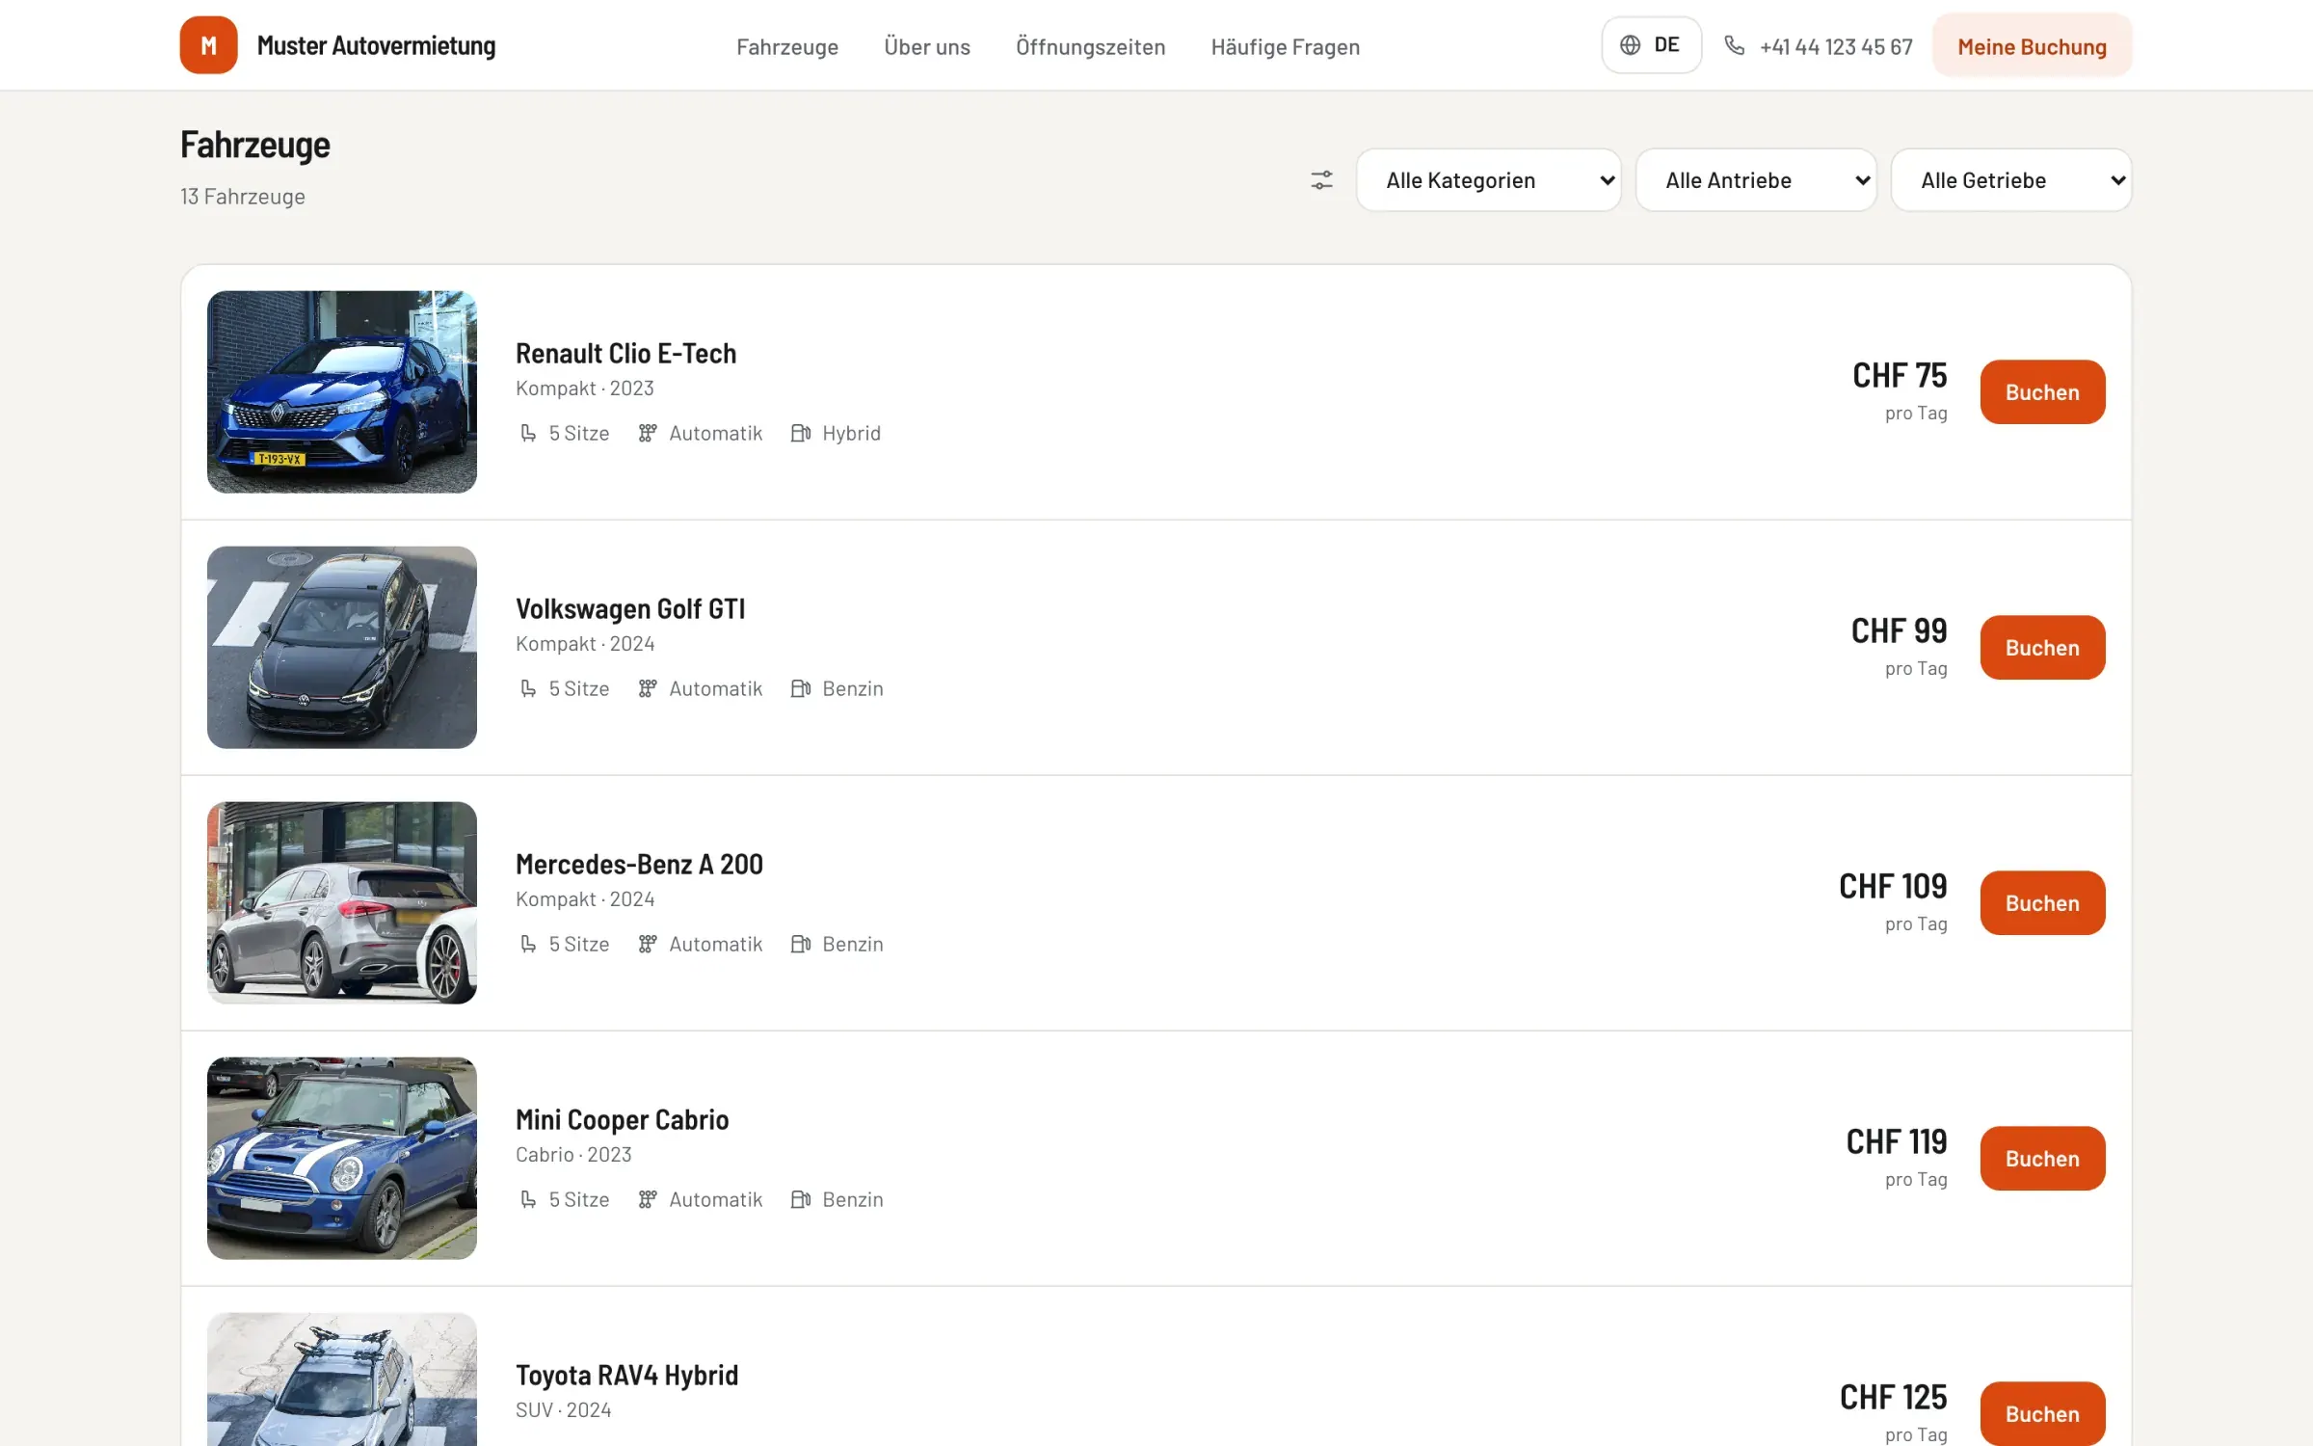
Task: Book the Mini Cooper Cabrio
Action: click(x=2042, y=1159)
